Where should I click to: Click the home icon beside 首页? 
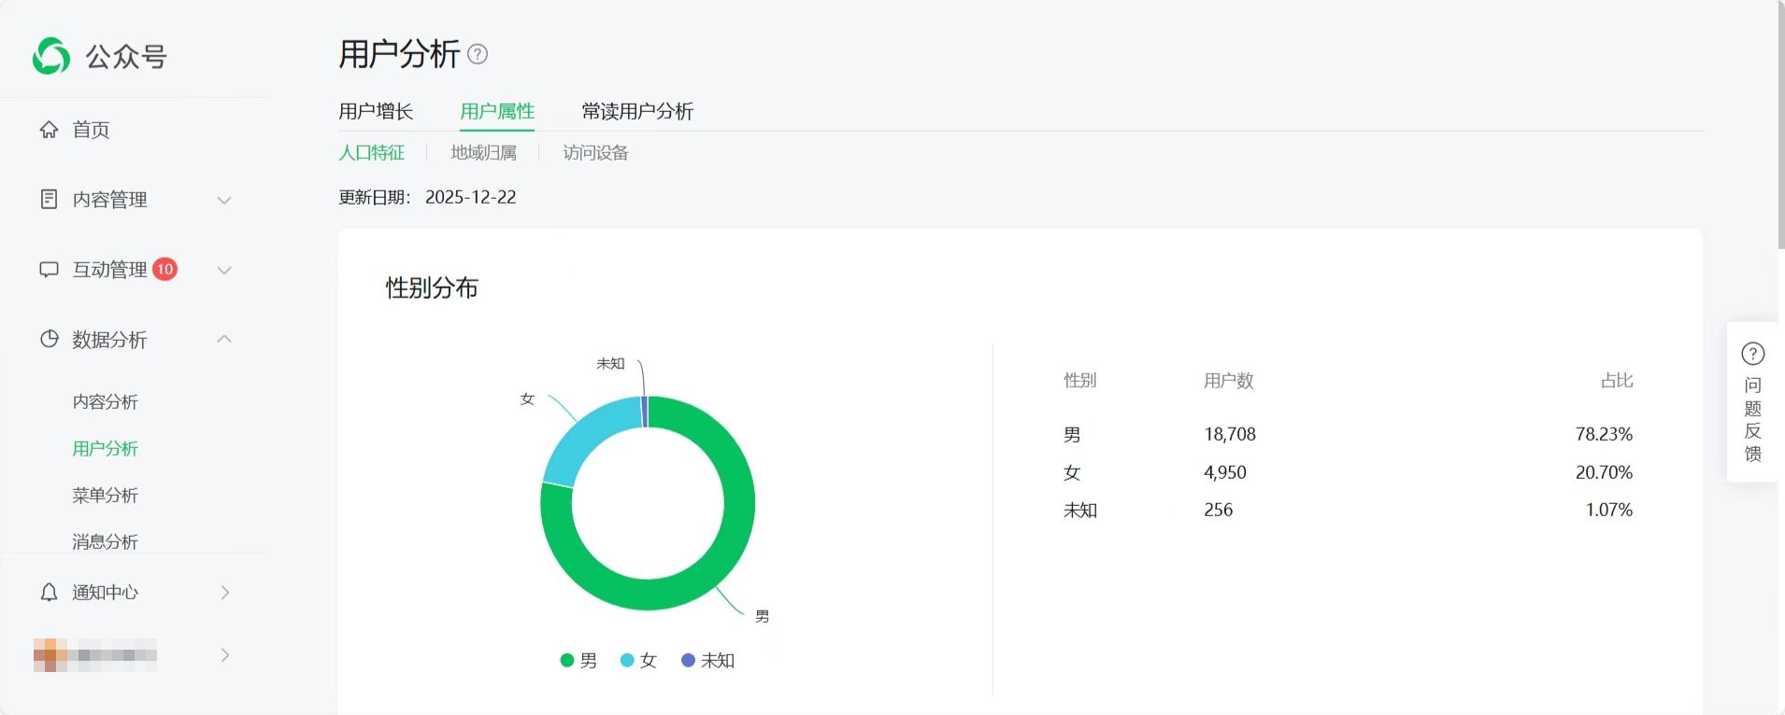49,130
